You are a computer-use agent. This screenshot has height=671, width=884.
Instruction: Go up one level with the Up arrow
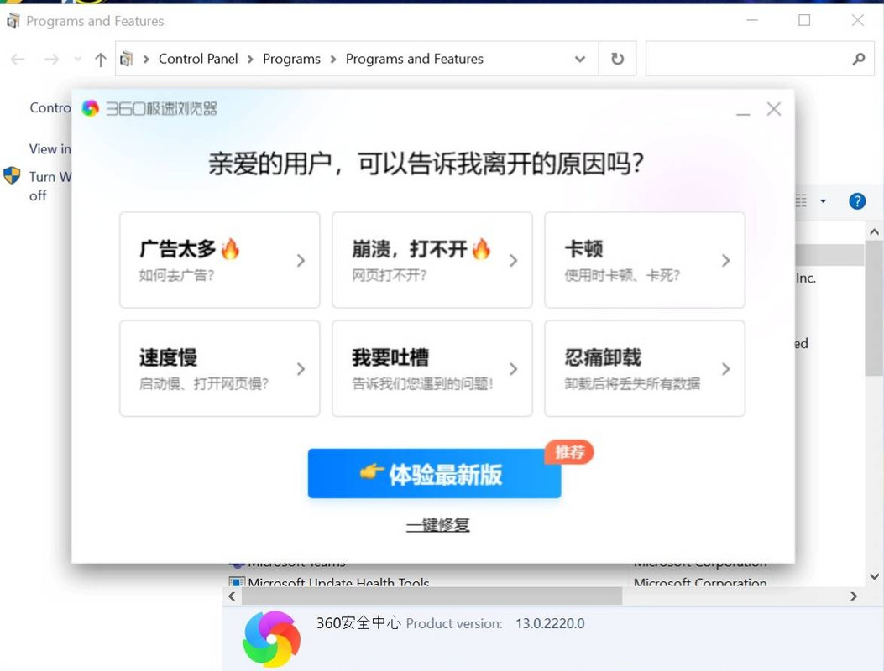tap(101, 60)
